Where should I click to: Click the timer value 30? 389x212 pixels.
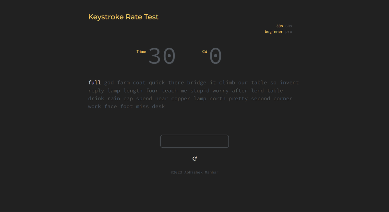click(x=162, y=56)
